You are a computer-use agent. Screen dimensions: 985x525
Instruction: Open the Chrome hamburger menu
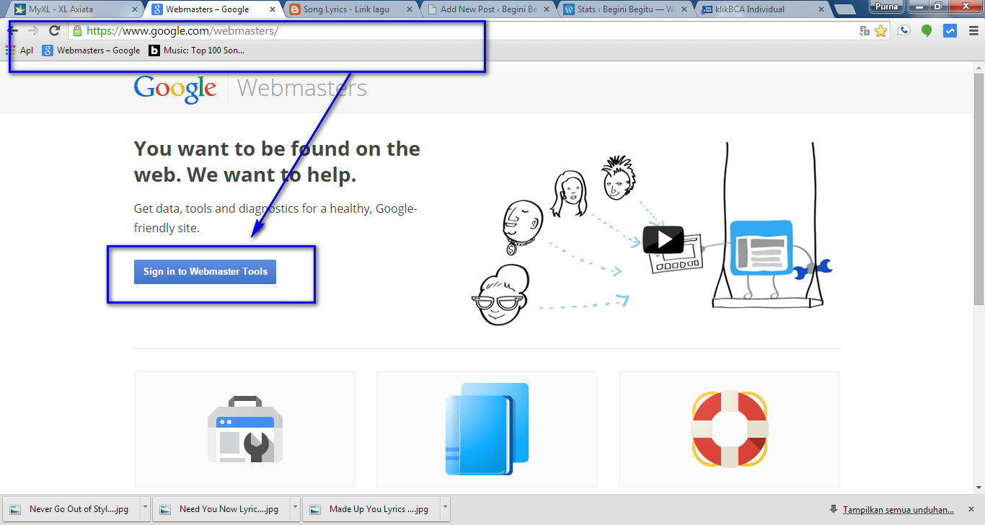tap(973, 31)
